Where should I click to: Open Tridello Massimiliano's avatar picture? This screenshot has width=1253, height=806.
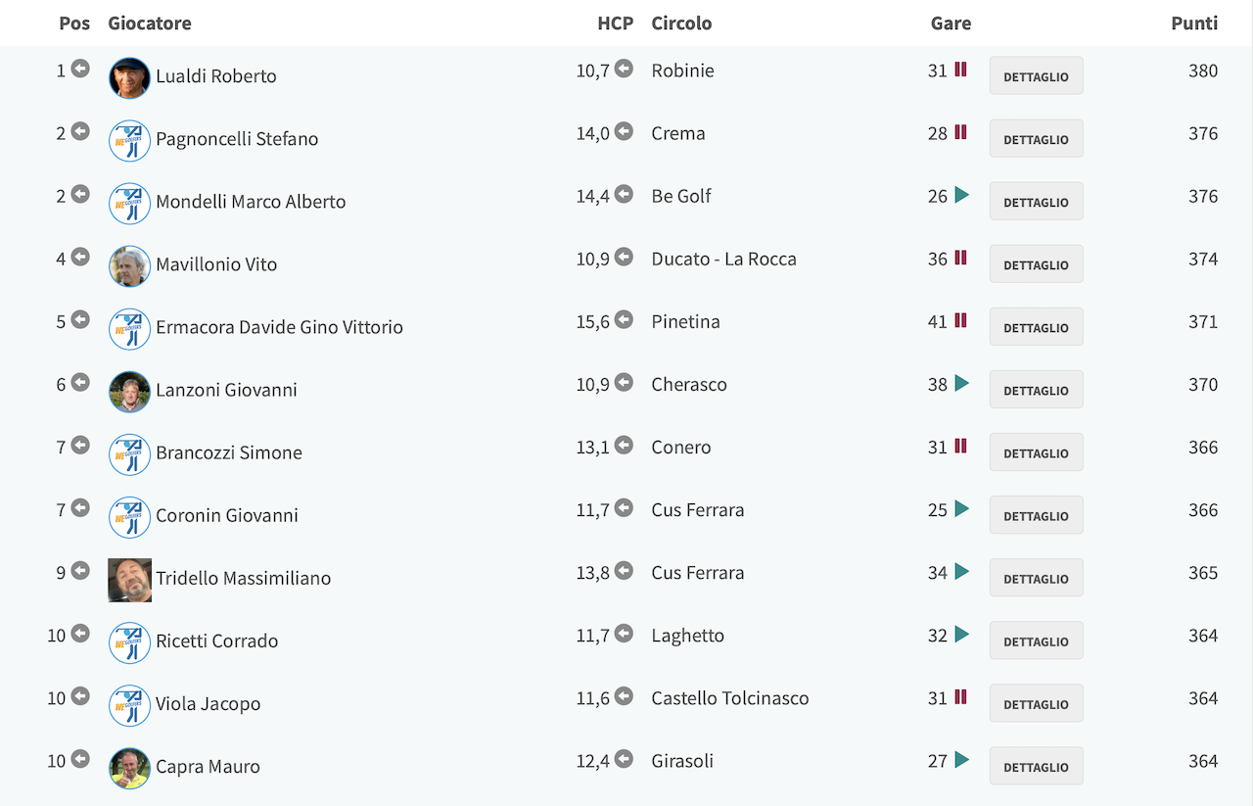[129, 580]
